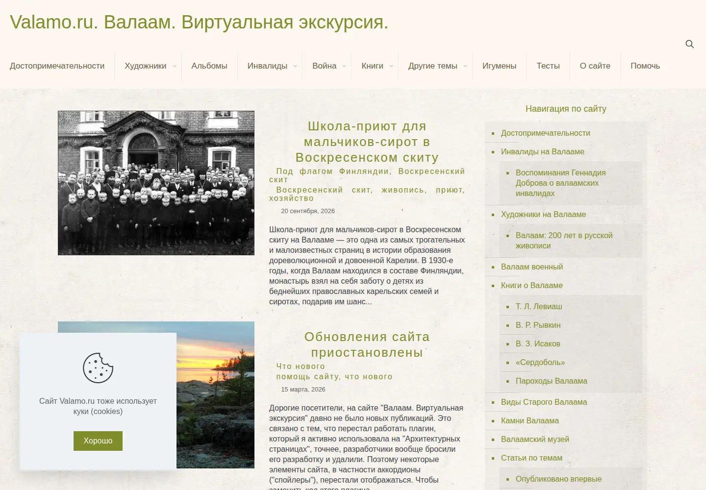The image size is (706, 490).
Task: Open the Школа-приют для мальчиков-сирот article title
Action: pos(367,142)
